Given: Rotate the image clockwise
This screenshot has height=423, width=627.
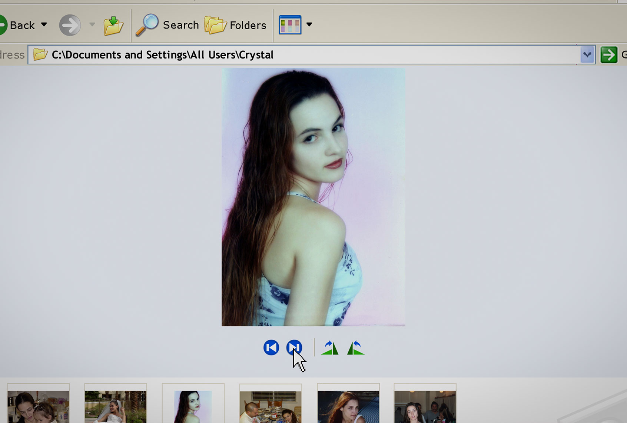Looking at the screenshot, I should [330, 347].
